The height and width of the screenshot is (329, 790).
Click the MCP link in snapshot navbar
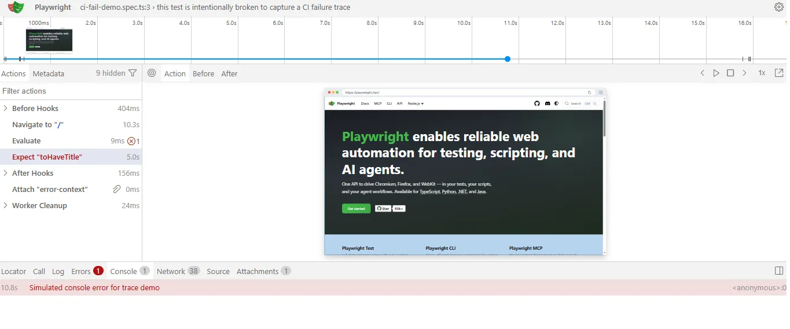pyautogui.click(x=378, y=103)
